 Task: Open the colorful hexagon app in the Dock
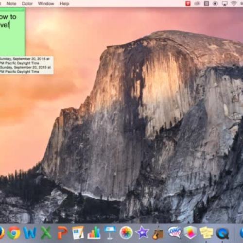tap(191, 233)
